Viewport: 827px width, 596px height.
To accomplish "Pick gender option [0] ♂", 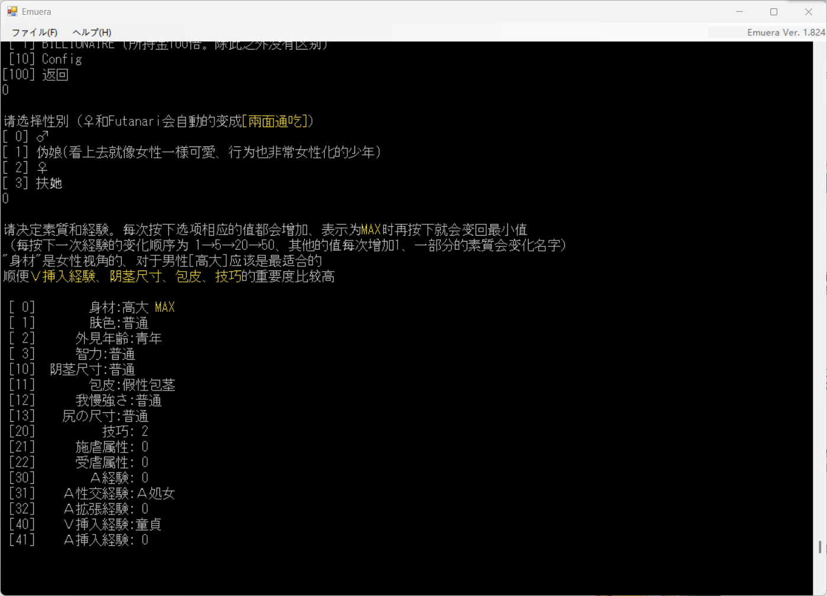I will (25, 136).
